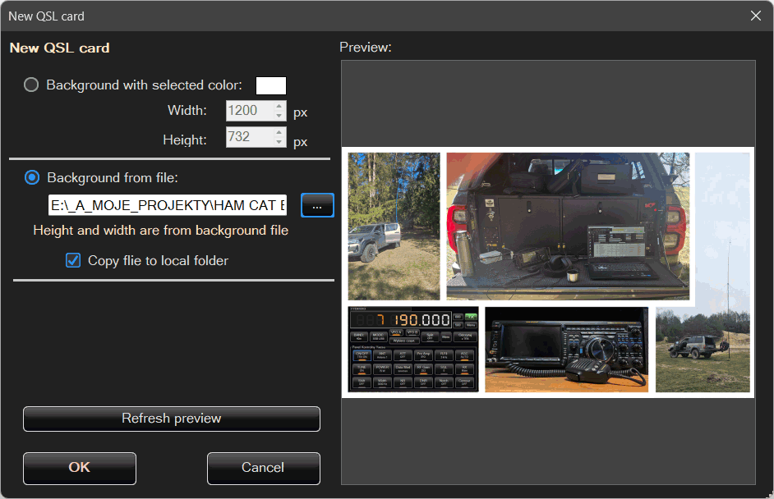Image resolution: width=774 pixels, height=499 pixels.
Task: Click the truck cargo bed radio photo in preview
Action: pyautogui.click(x=568, y=226)
